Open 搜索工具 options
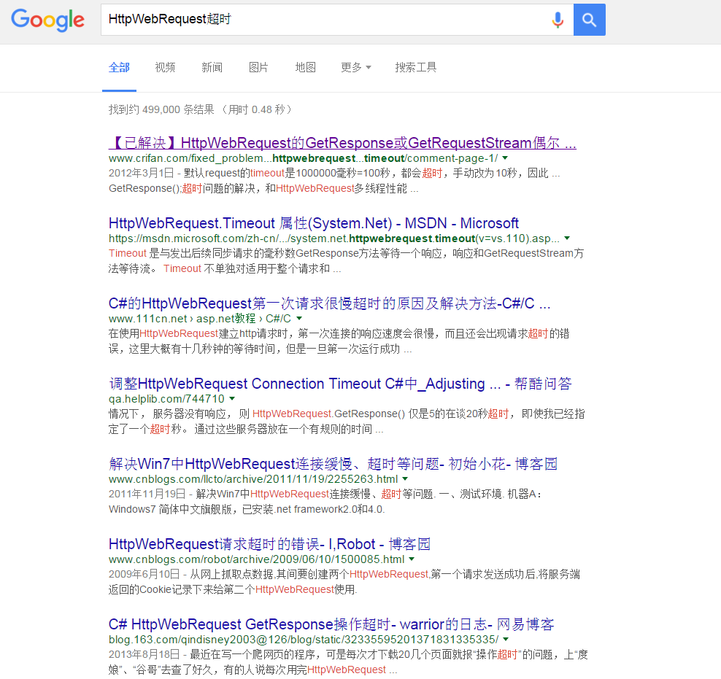The height and width of the screenshot is (679, 721). tap(416, 68)
